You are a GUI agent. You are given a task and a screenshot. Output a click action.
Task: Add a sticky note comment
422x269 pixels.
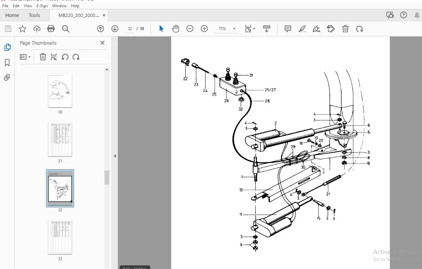[288, 29]
